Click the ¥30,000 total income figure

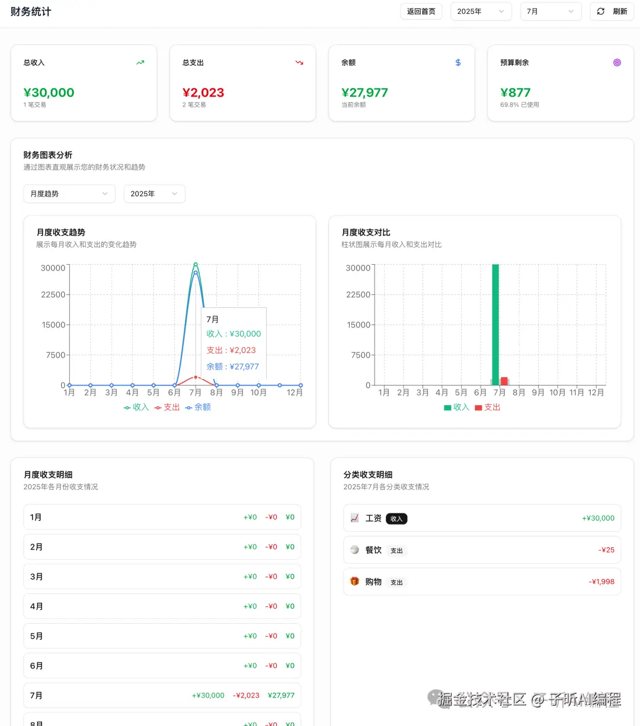(x=49, y=92)
